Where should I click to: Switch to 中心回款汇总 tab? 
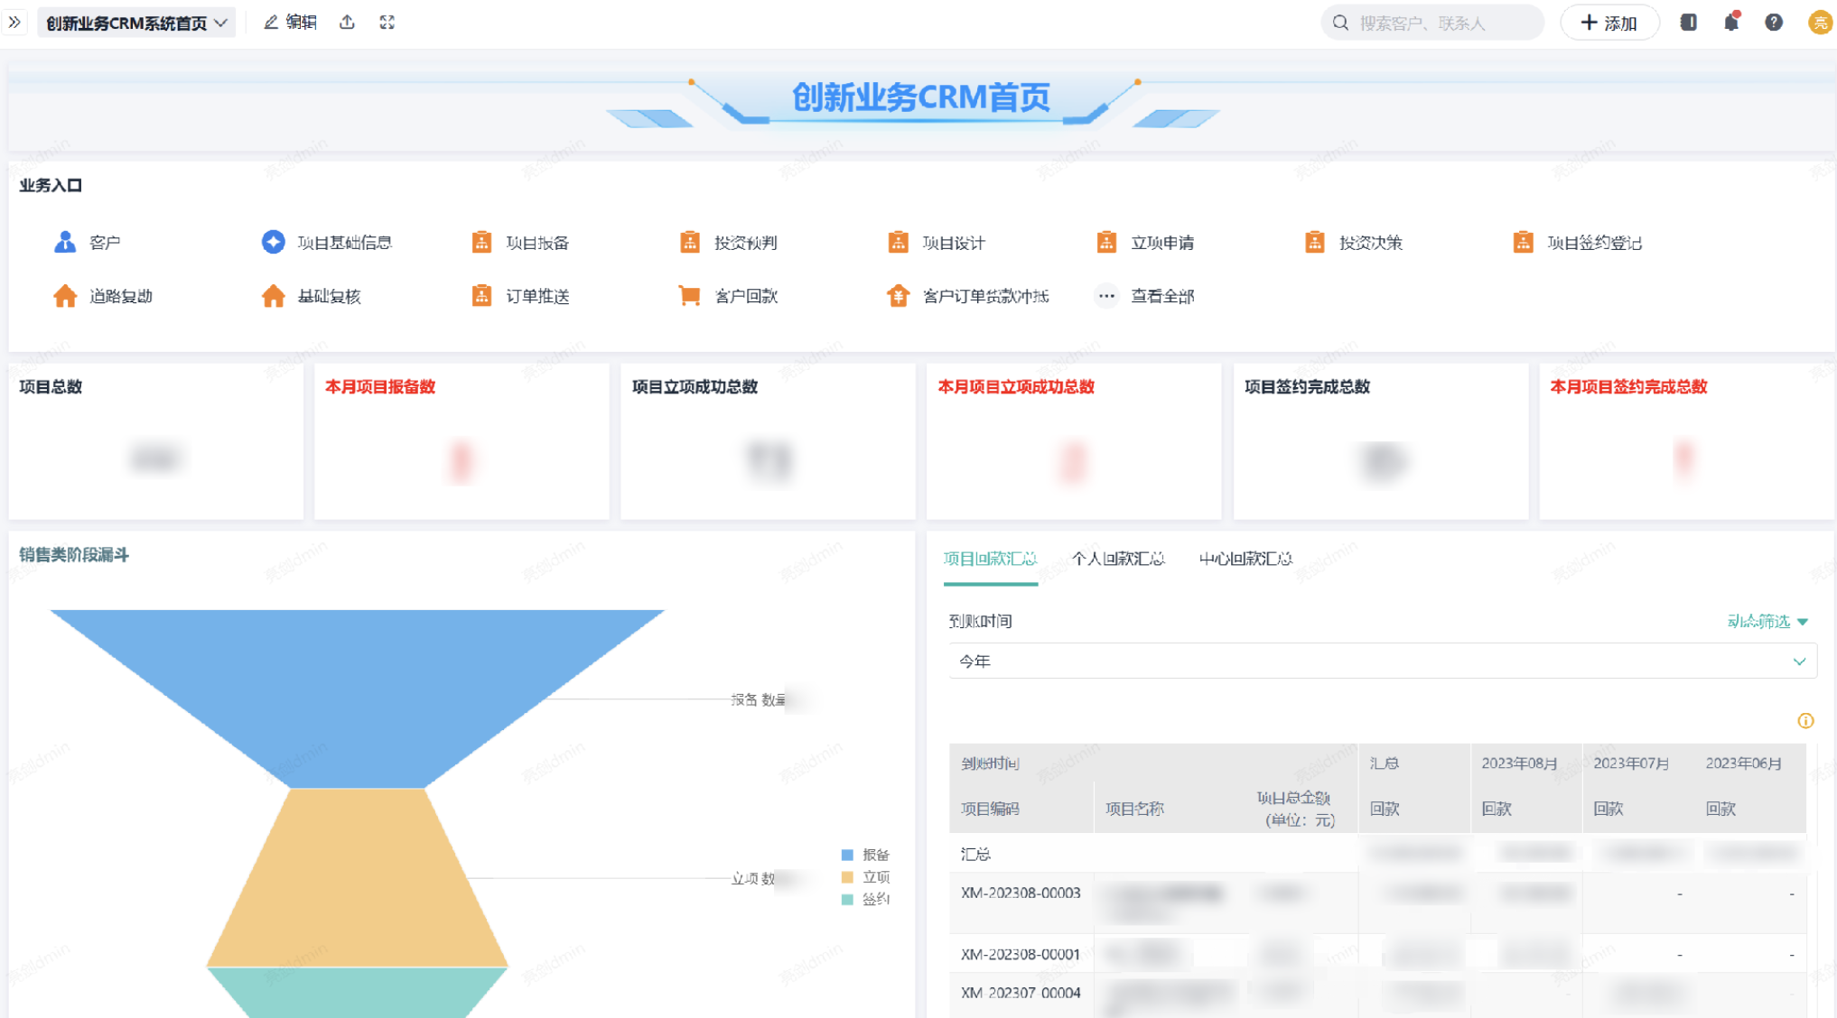[x=1245, y=559]
